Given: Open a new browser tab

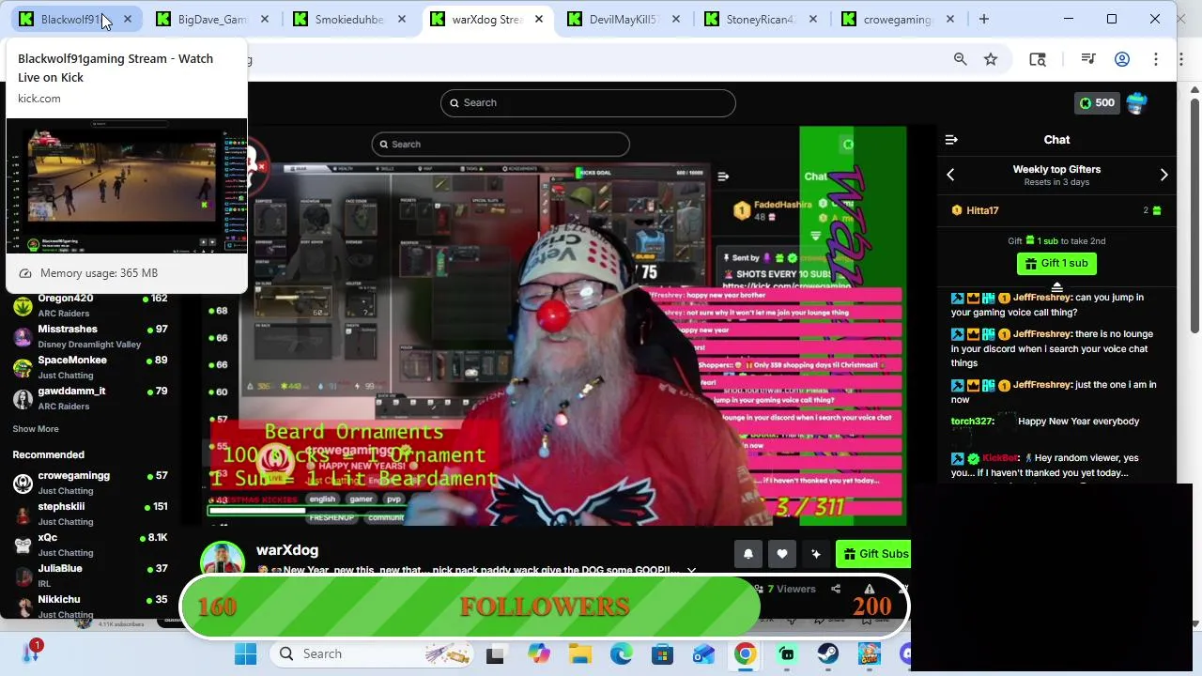Looking at the screenshot, I should click(984, 19).
